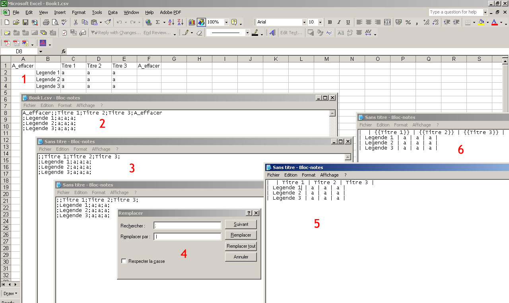Sort ascending with the A-Z icon
This screenshot has height=303, width=509.
(171, 22)
